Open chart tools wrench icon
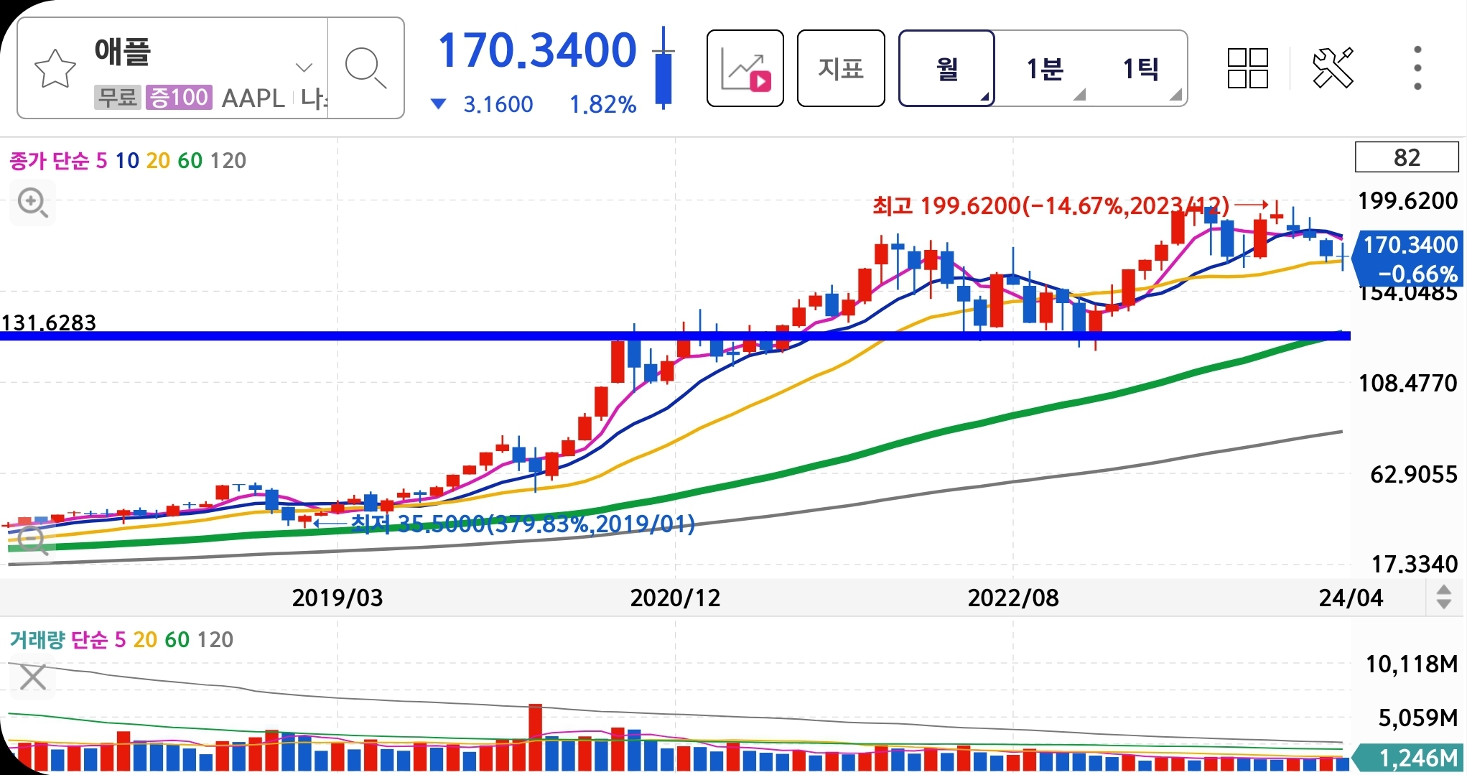1467x775 pixels. click(x=1333, y=68)
